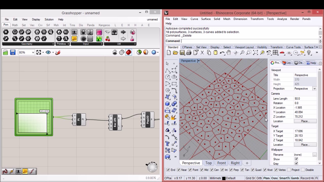Image resolution: width=324 pixels, height=182 pixels.
Task: Expand the Input panel in Grasshopper
Action: click(102, 44)
